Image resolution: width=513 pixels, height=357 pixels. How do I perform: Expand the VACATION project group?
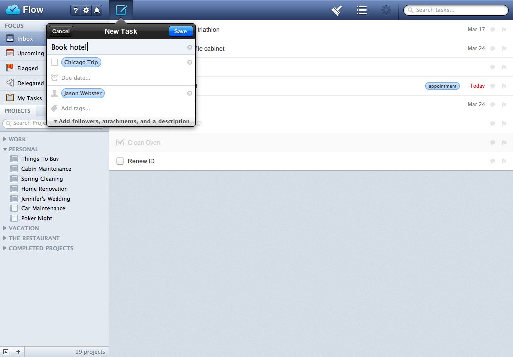[5, 228]
